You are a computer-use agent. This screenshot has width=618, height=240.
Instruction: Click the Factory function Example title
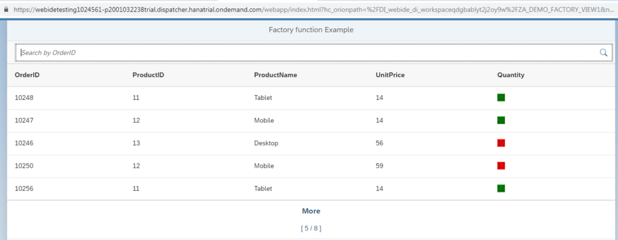[x=311, y=30]
